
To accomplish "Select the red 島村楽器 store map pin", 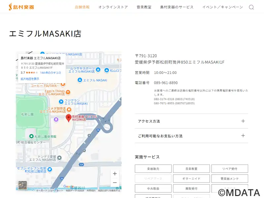I will [x=69, y=118].
